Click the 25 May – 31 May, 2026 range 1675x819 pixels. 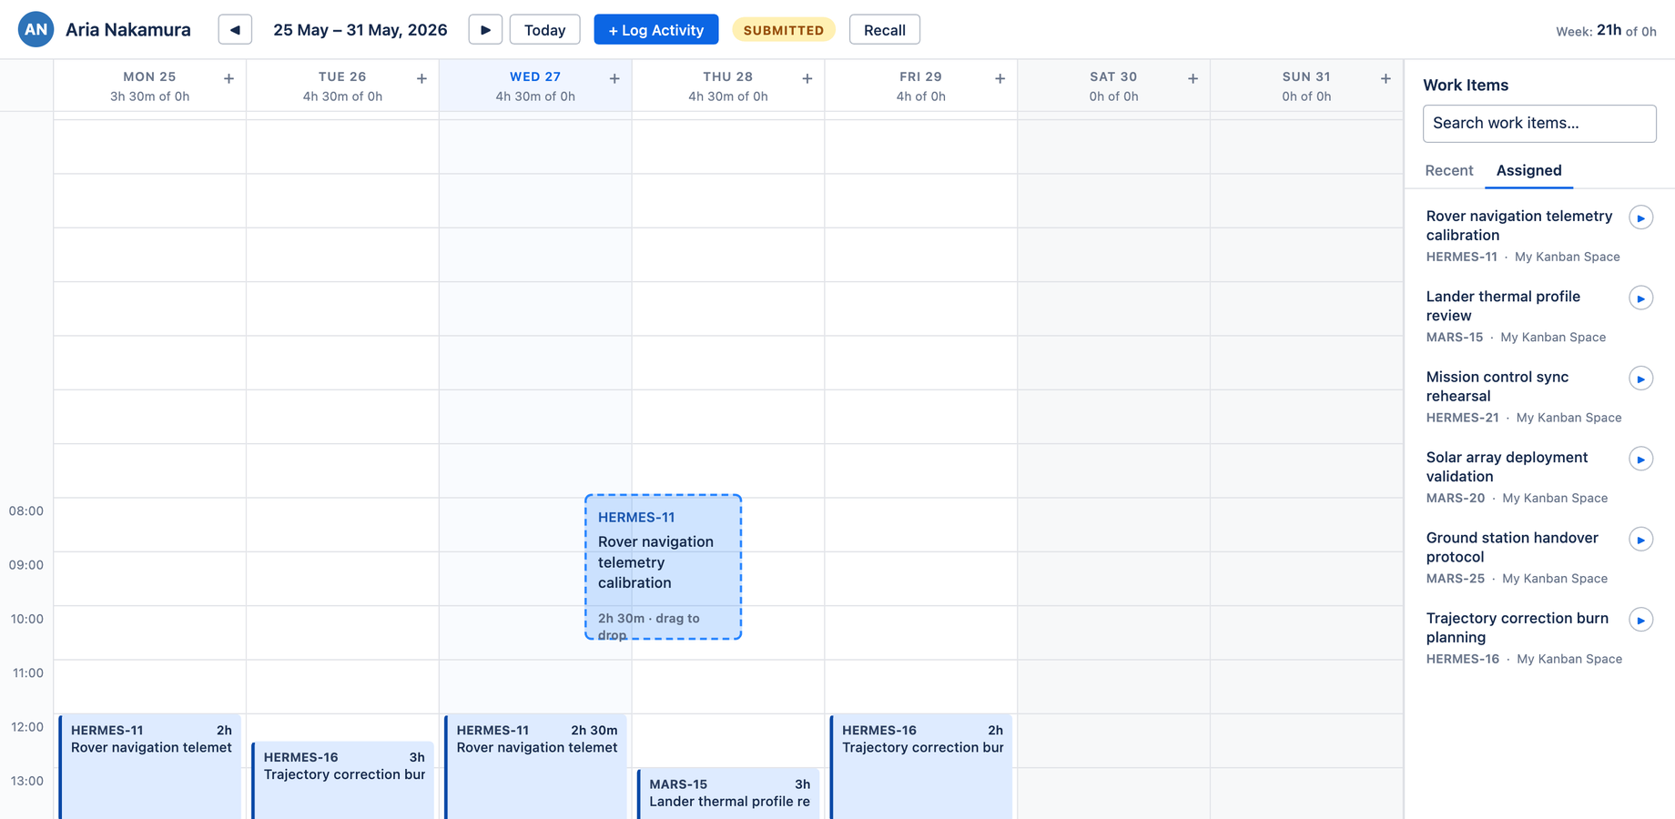(x=360, y=30)
